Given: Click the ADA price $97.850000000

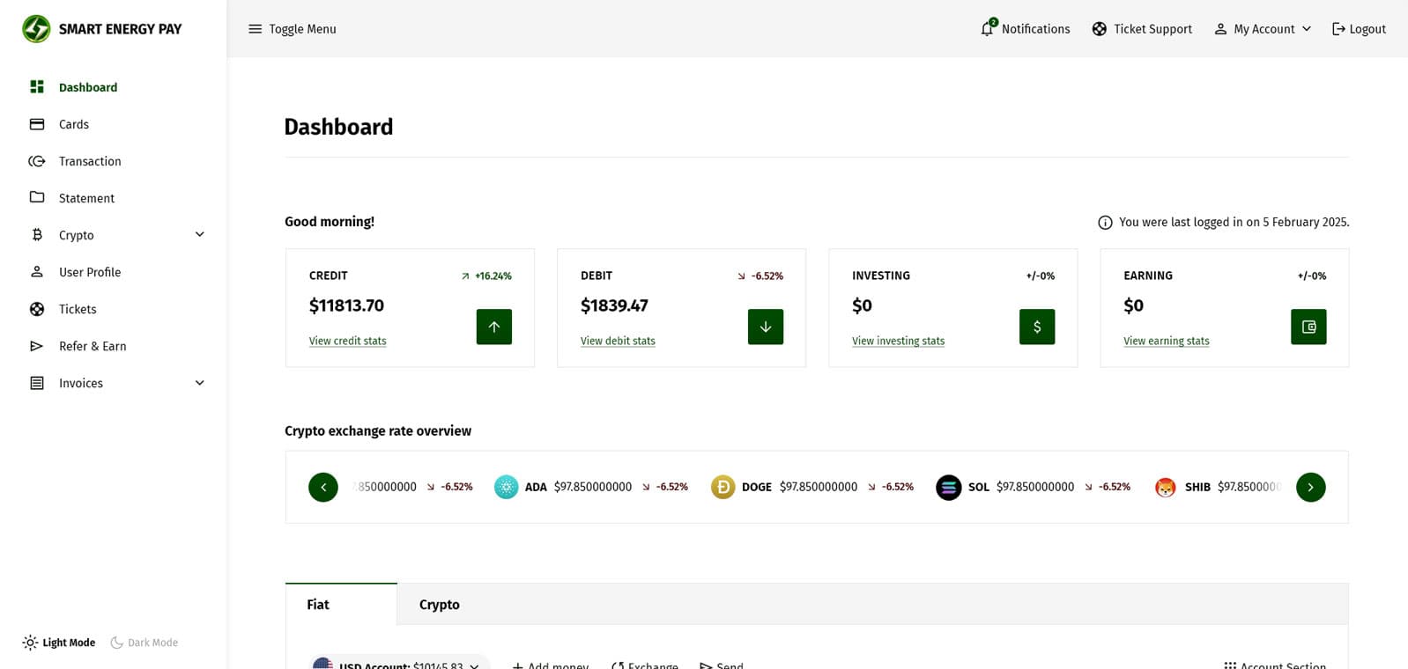Looking at the screenshot, I should click(x=593, y=487).
